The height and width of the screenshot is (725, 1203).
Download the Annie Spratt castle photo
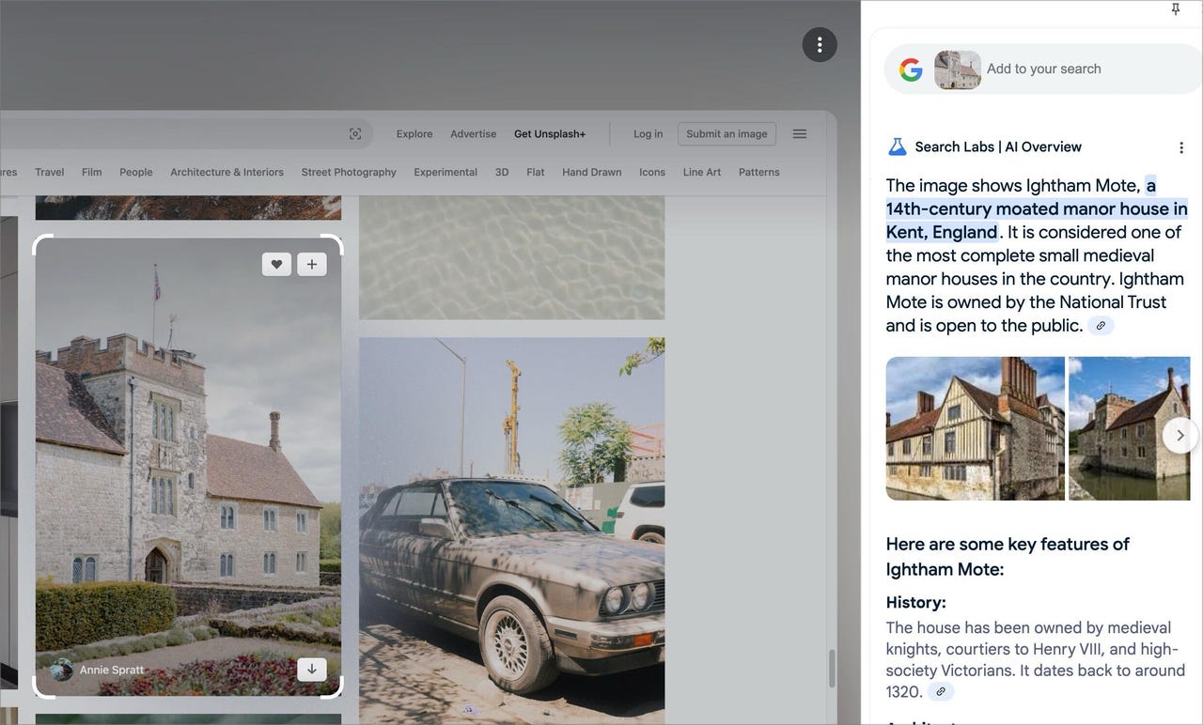tap(312, 670)
